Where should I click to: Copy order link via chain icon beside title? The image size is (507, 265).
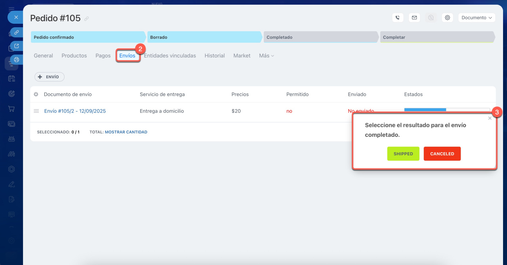coord(86,19)
